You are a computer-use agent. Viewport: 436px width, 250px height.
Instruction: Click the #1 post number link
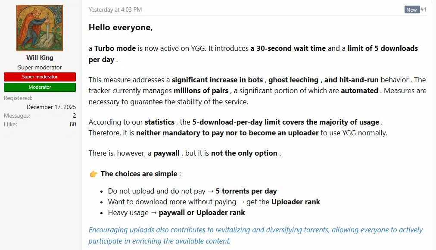(423, 9)
